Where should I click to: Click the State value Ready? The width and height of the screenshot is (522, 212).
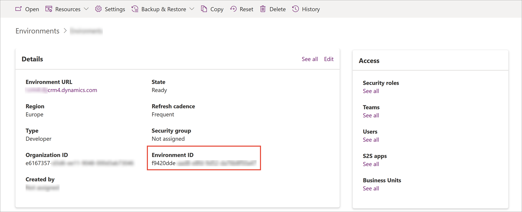[159, 90]
